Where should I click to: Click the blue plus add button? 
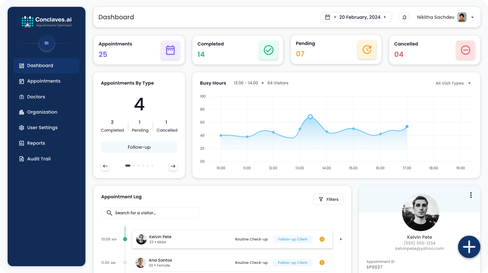469,247
